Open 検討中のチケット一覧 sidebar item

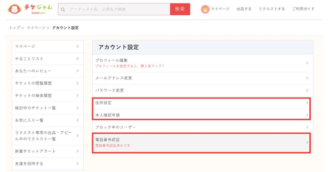click(x=48, y=108)
